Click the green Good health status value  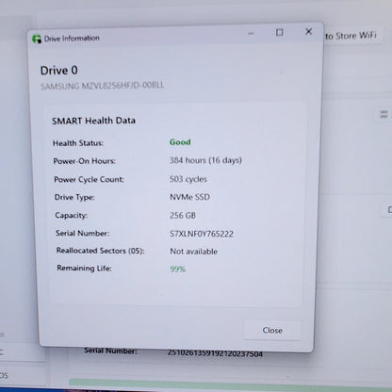click(180, 142)
